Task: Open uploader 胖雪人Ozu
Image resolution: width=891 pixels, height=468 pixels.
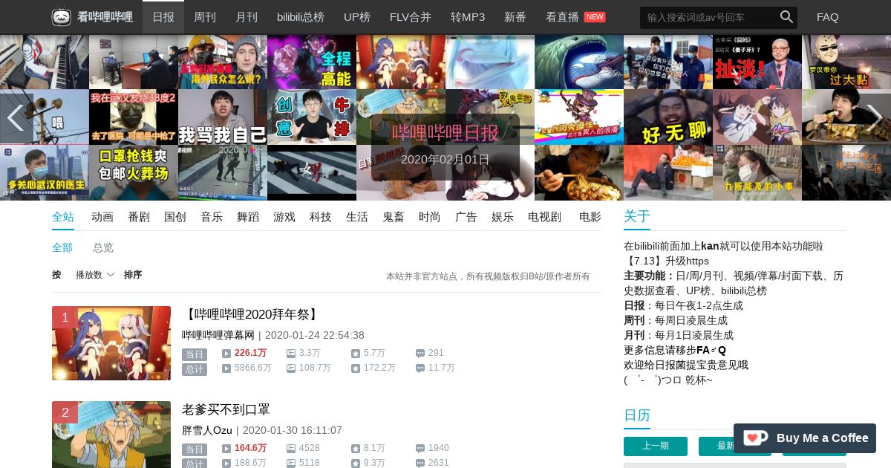Action: coord(207,430)
